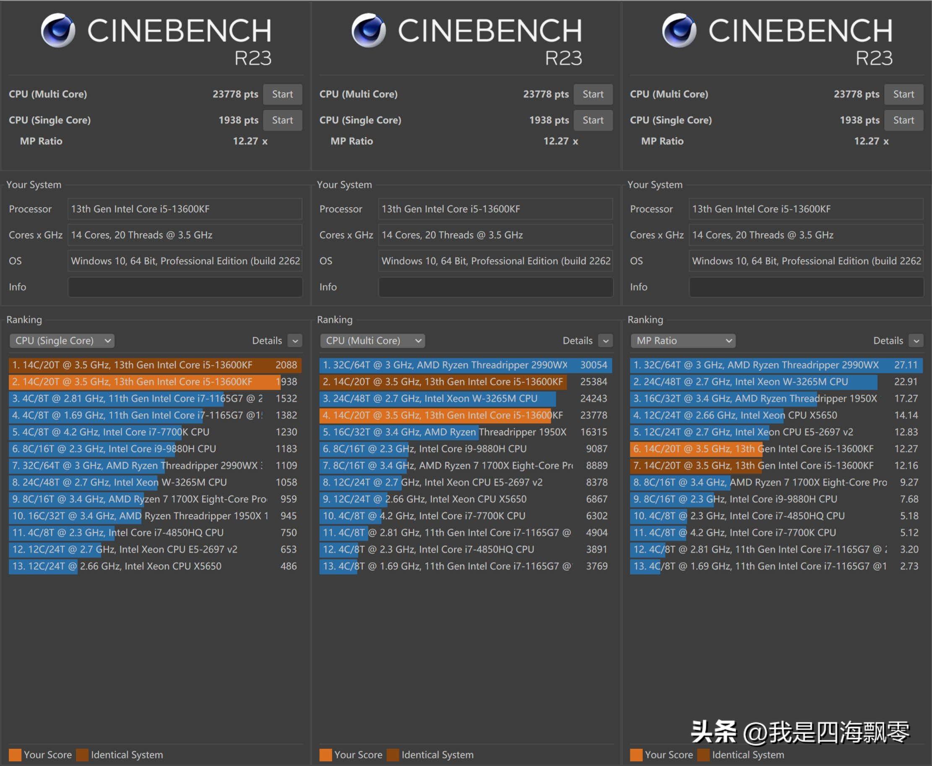The width and height of the screenshot is (932, 766).
Task: Select Xeon X5650 row scoring 486
Action: tap(155, 566)
